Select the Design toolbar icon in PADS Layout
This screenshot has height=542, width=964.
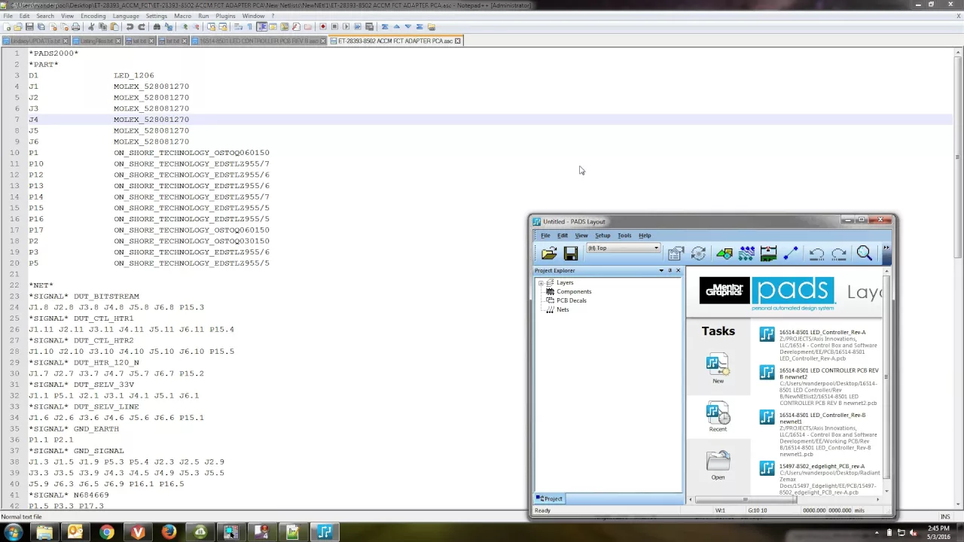pyautogui.click(x=746, y=254)
